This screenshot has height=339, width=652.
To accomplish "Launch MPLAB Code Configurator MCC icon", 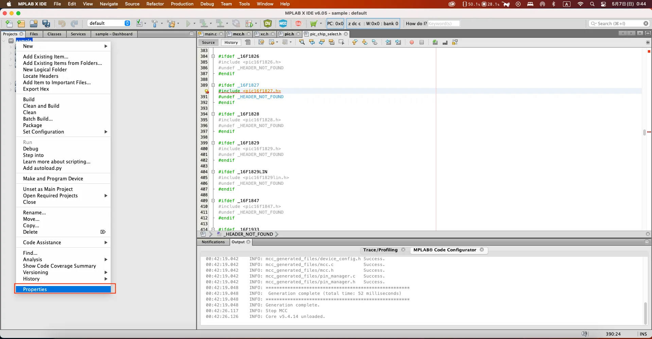I will 283,23.
